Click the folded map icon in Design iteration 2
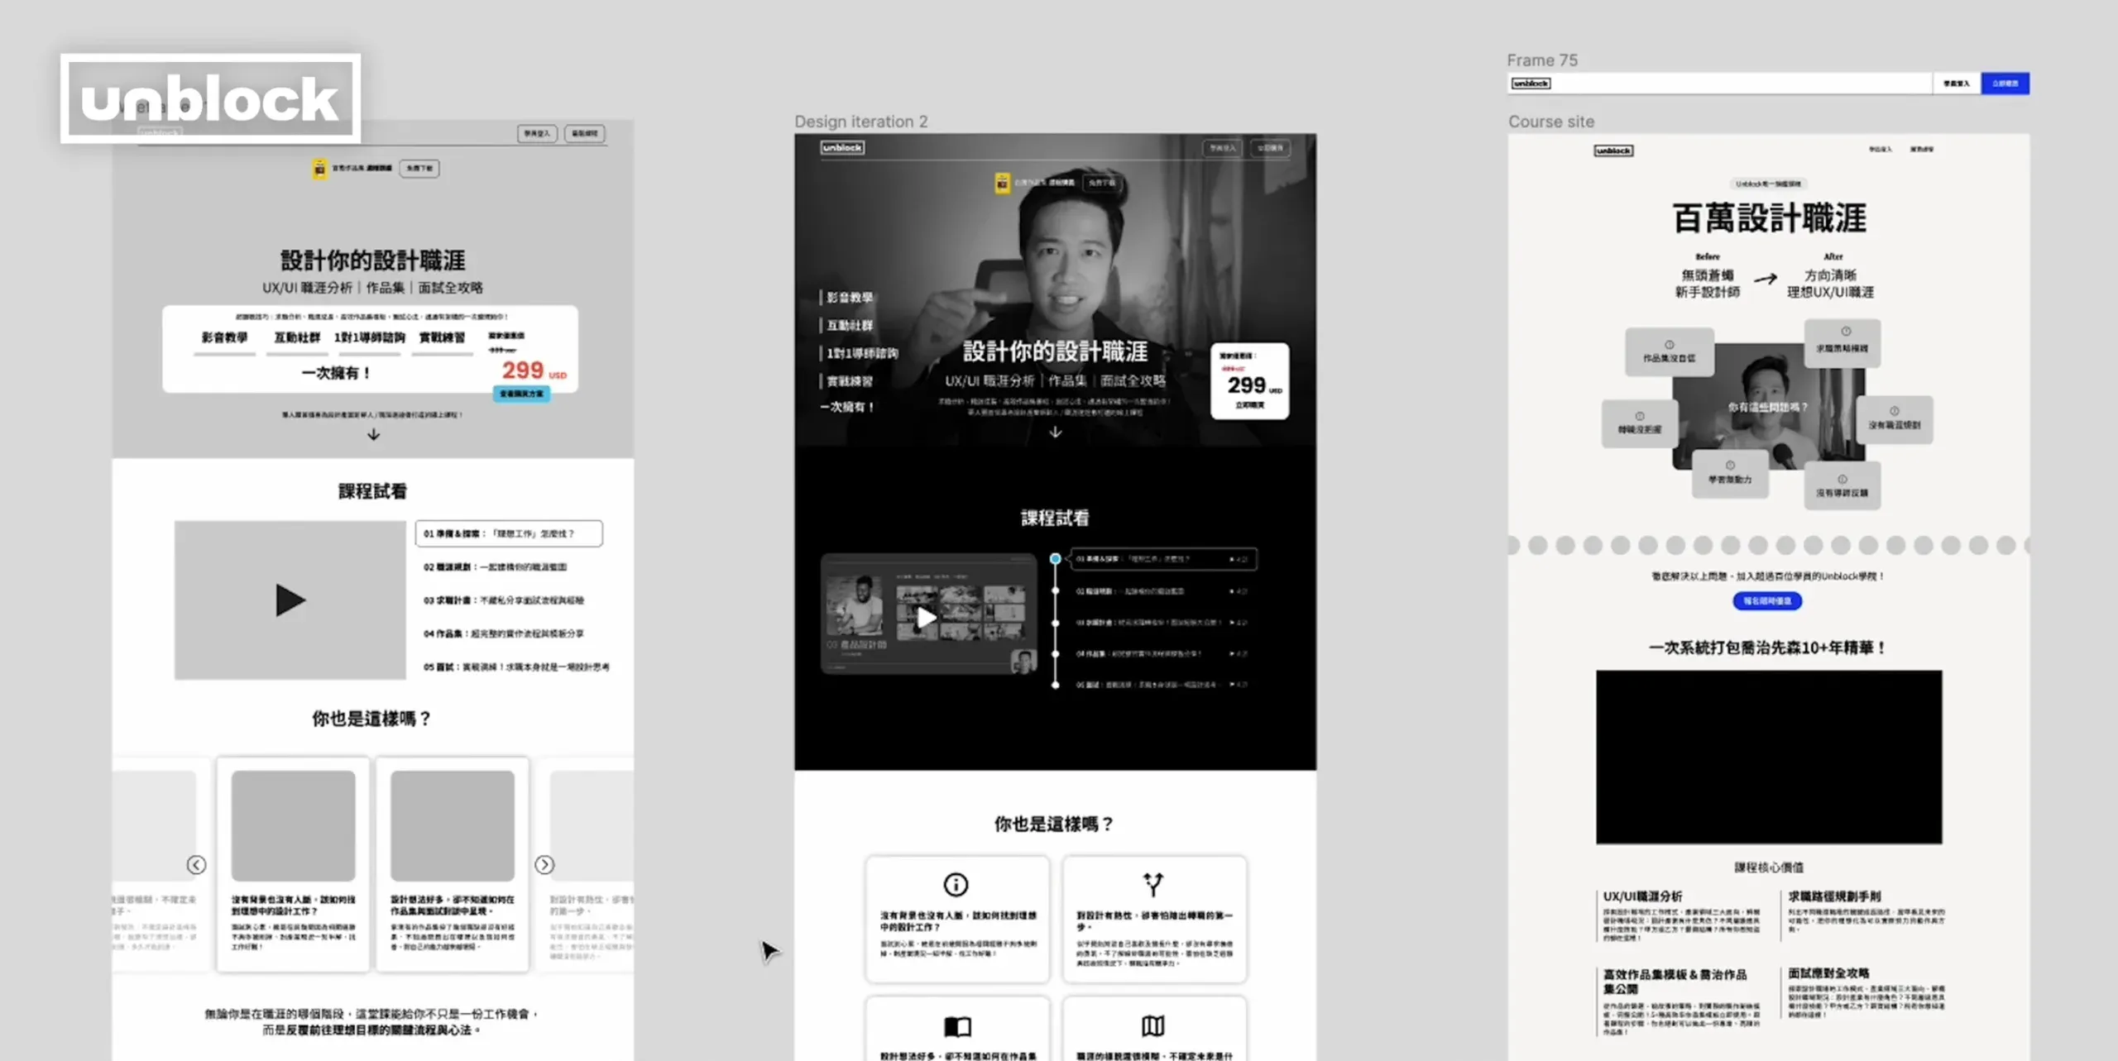2118x1061 pixels. (x=1153, y=1026)
